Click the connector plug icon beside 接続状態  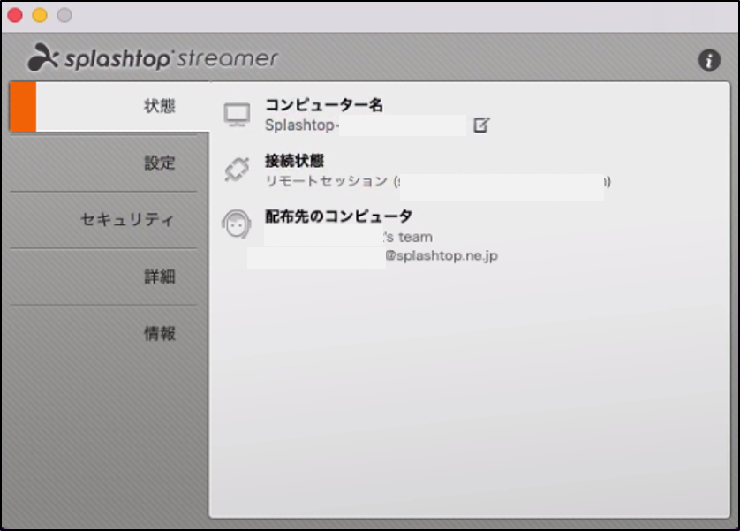click(x=237, y=169)
